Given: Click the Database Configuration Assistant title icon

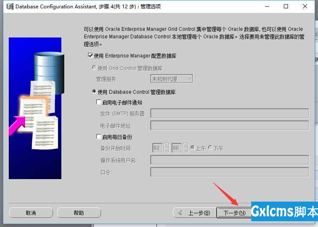Looking at the screenshot, I should (x=10, y=7).
